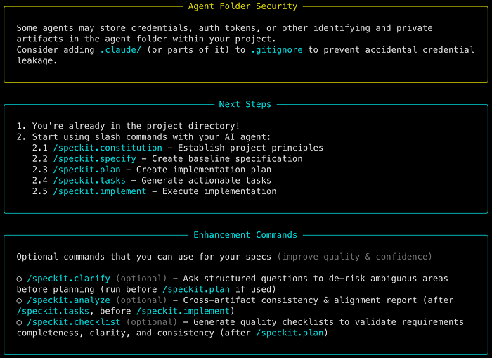
Task: Click the Next Steps panel title
Action: pos(245,104)
